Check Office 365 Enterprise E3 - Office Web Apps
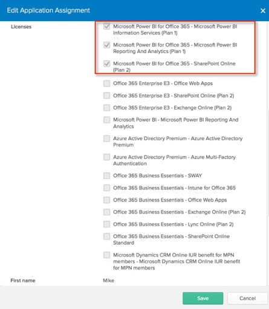Viewport: 269px width, 309px height. pos(106,83)
